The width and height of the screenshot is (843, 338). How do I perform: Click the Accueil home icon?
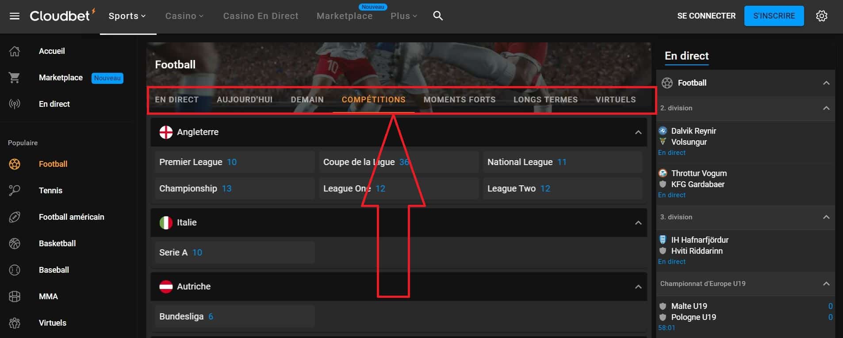point(15,51)
